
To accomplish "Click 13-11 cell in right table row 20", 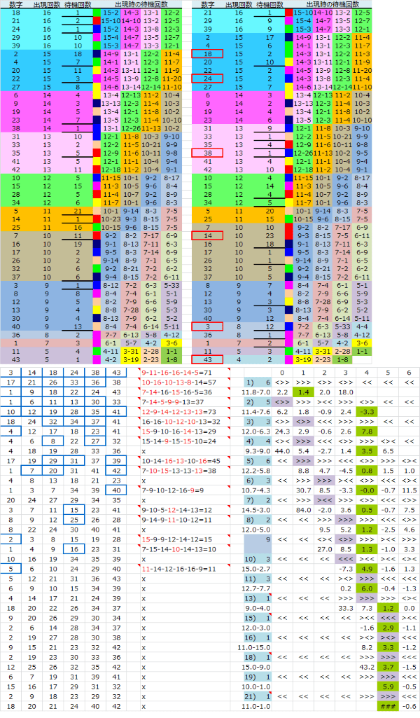I will point(323,62).
